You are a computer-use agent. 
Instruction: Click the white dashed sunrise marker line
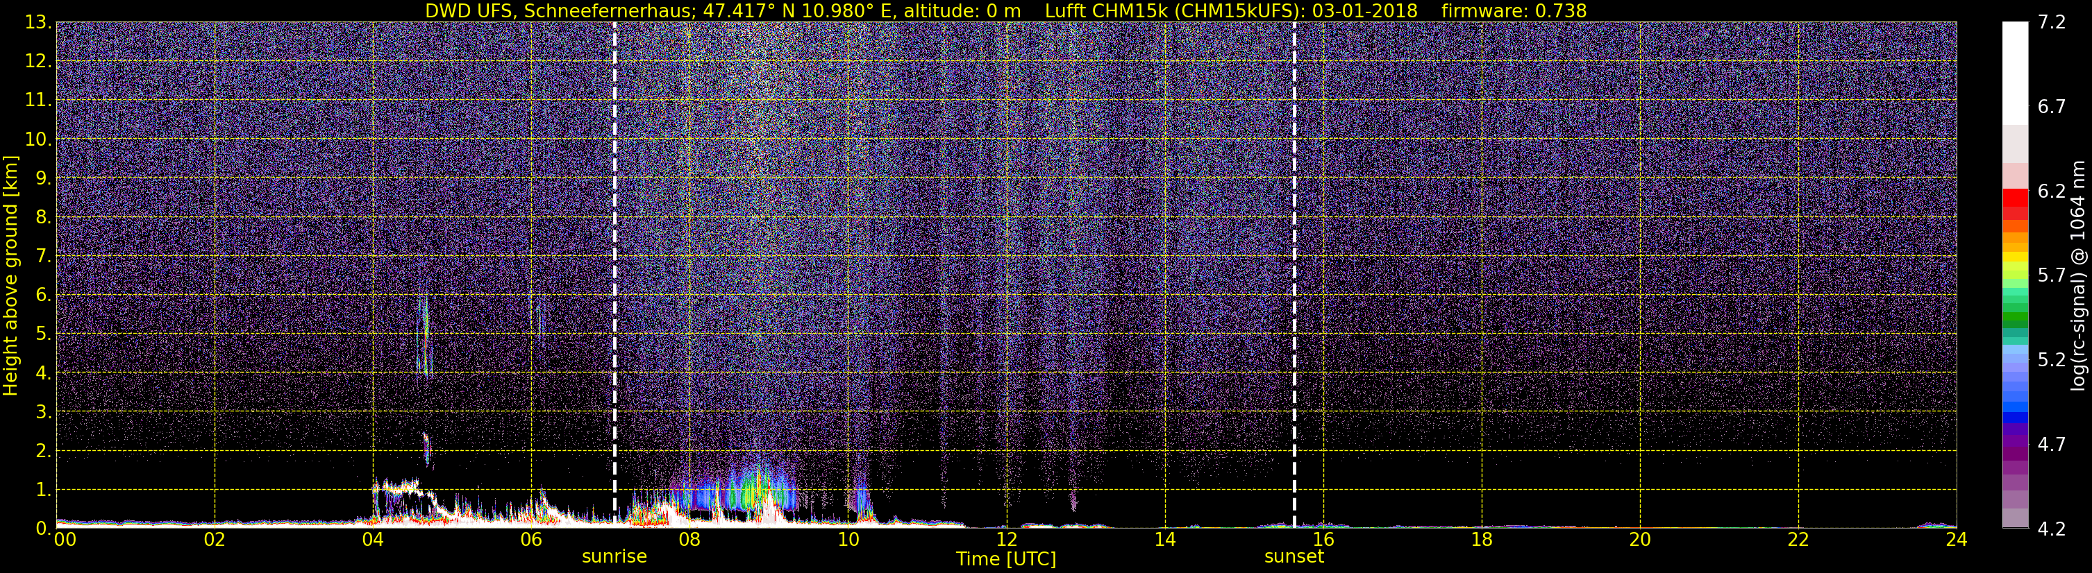614,274
